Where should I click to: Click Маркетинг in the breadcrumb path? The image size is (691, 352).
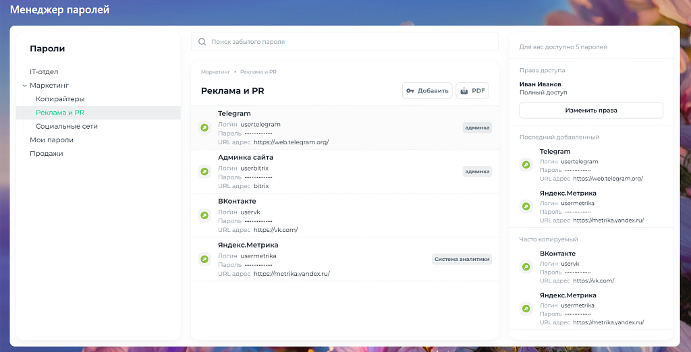click(x=215, y=71)
